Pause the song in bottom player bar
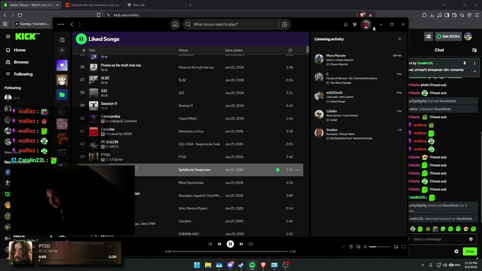The height and width of the screenshot is (271, 482). tap(230, 244)
